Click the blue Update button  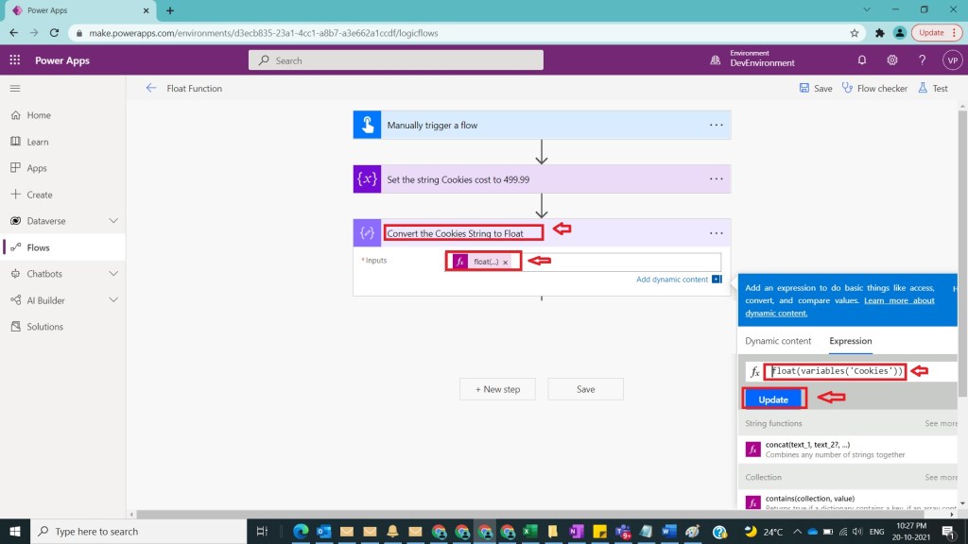(773, 399)
